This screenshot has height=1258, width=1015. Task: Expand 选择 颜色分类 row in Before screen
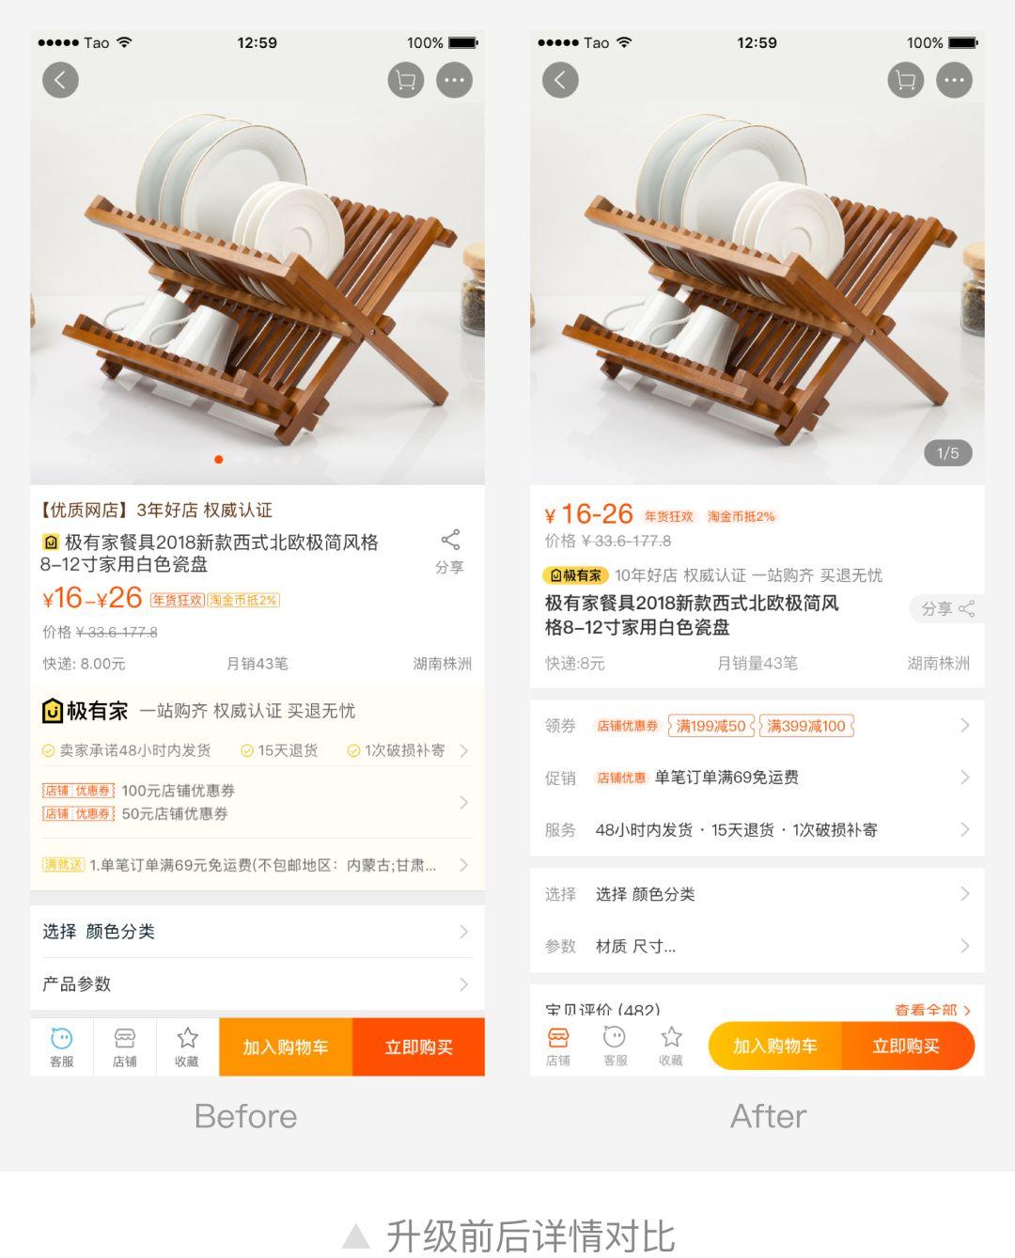258,932
